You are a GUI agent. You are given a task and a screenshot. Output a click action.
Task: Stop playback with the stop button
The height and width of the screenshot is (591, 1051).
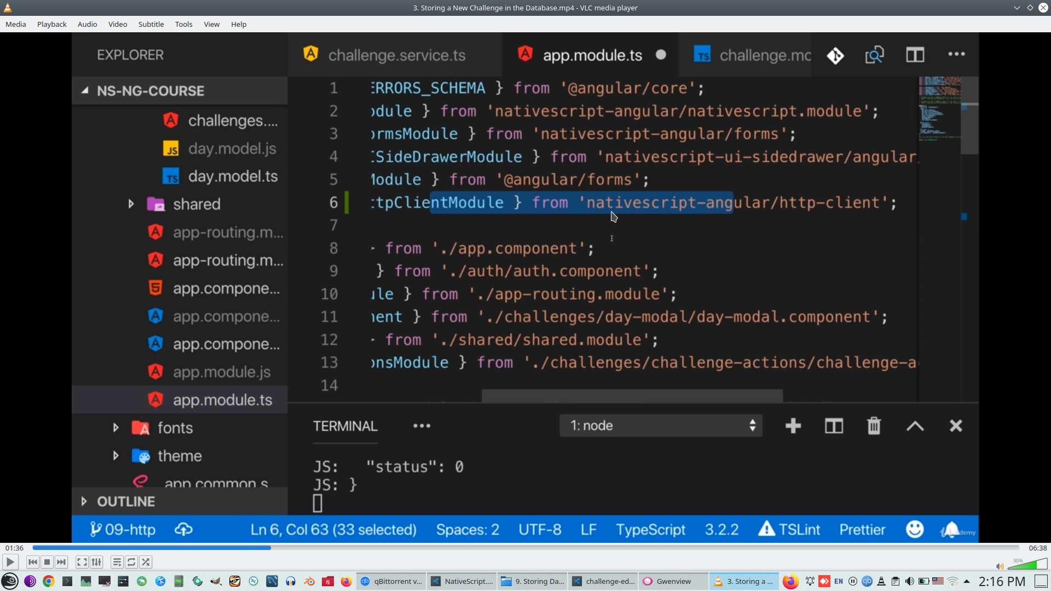47,562
